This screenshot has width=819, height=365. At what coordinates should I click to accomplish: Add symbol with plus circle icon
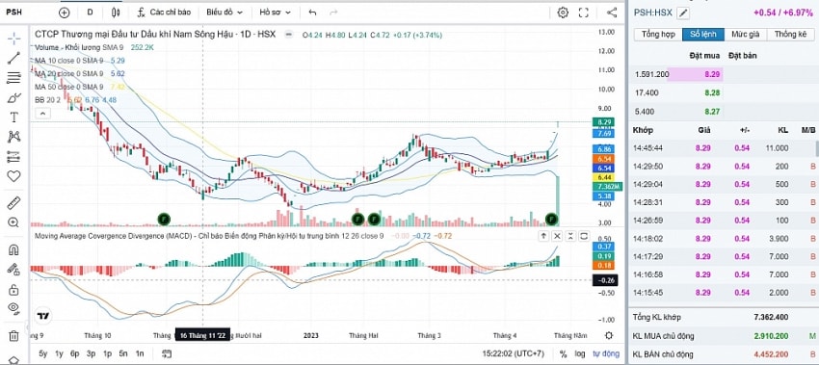pyautogui.click(x=65, y=13)
